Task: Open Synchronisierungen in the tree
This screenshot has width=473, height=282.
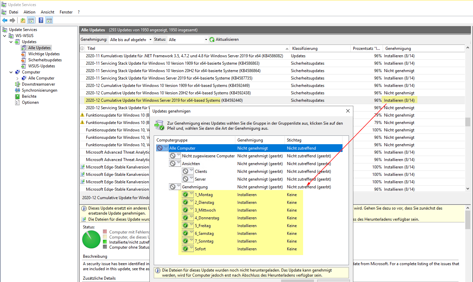Action: click(x=39, y=90)
